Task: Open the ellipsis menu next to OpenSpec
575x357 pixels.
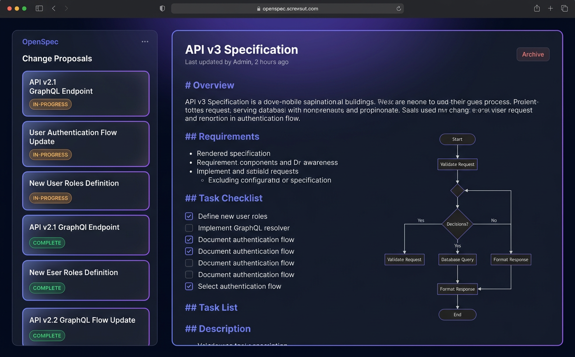Action: tap(145, 42)
